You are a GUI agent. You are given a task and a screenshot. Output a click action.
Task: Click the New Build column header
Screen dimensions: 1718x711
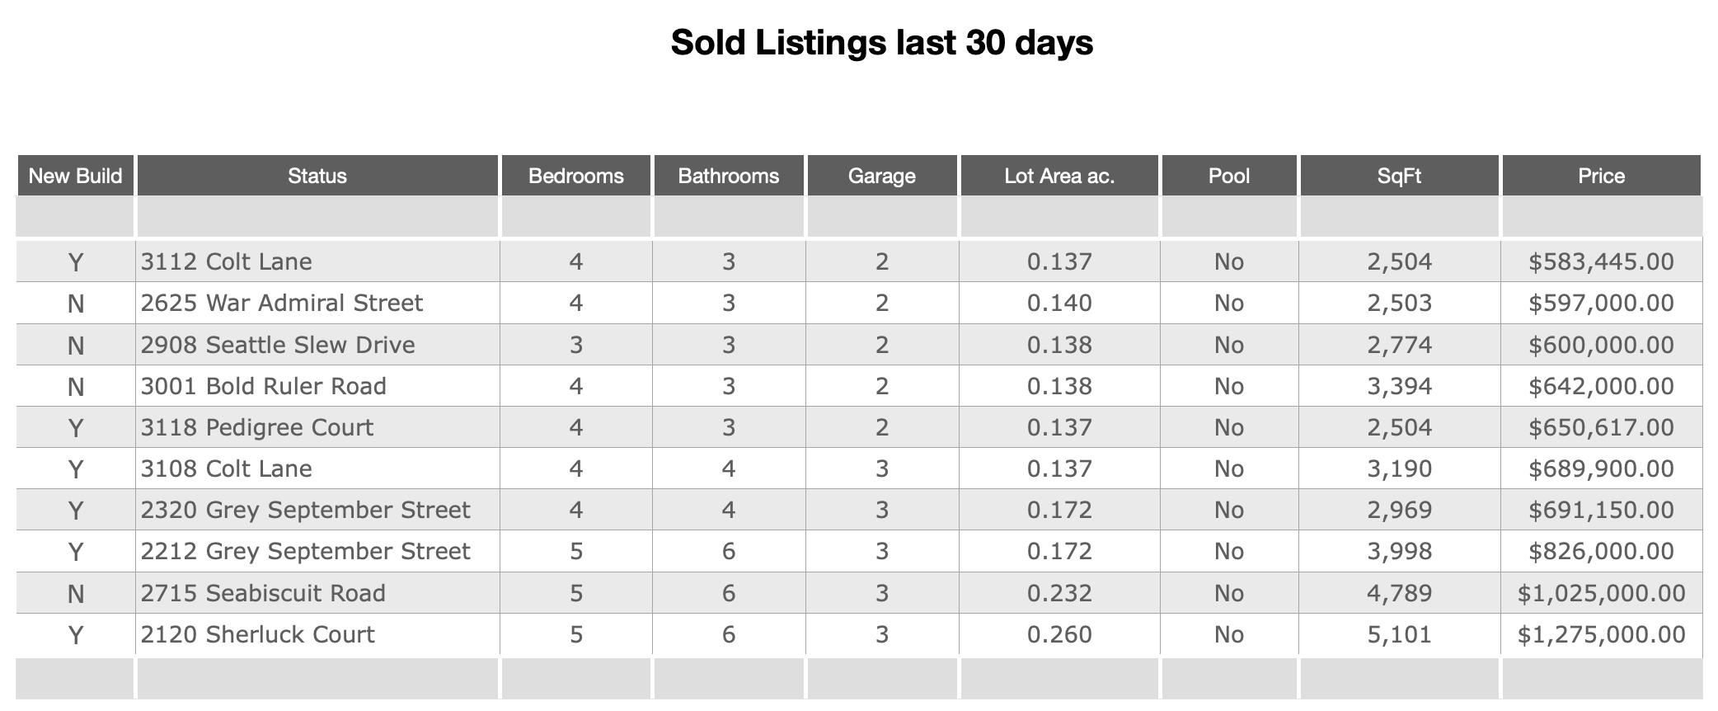(x=75, y=176)
